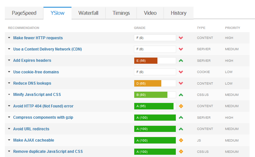255x157 pixels.
Task: Click CSS/JS type in Minify JavaScript row
Action: pyautogui.click(x=203, y=95)
